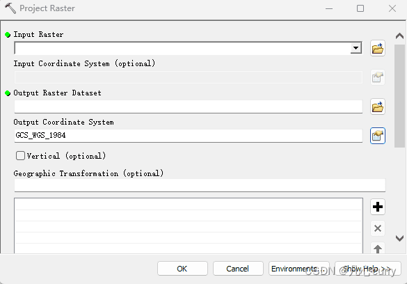This screenshot has height=284, width=407.
Task: Move transformation up with arrow icon
Action: pyautogui.click(x=377, y=248)
